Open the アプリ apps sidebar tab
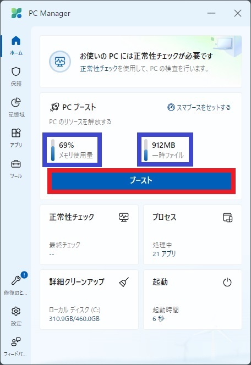 coord(16,138)
